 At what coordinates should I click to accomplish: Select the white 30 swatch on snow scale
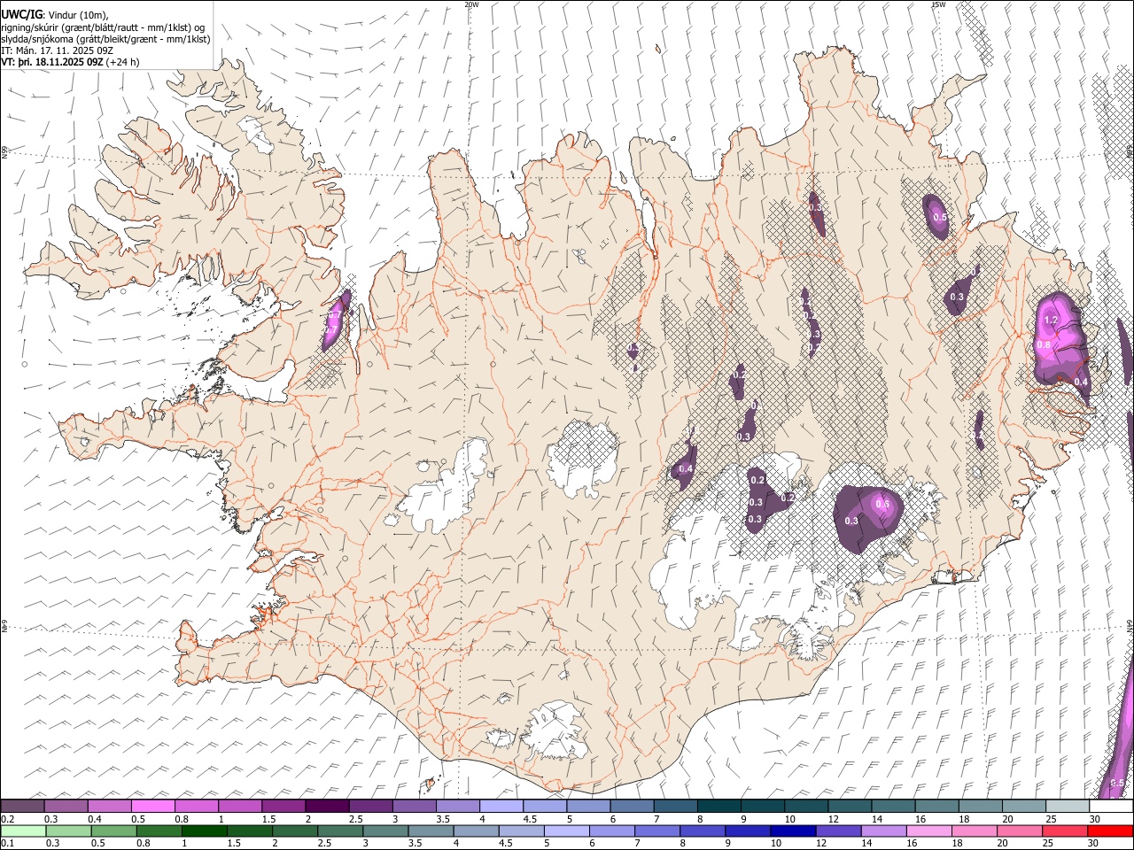click(x=1111, y=807)
